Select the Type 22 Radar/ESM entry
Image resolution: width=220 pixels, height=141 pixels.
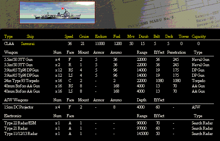(x=20, y=123)
